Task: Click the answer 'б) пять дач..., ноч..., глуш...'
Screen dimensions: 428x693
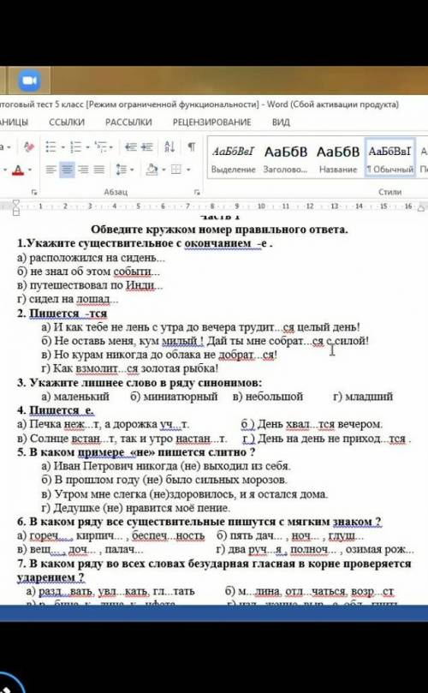Action: tap(290, 536)
